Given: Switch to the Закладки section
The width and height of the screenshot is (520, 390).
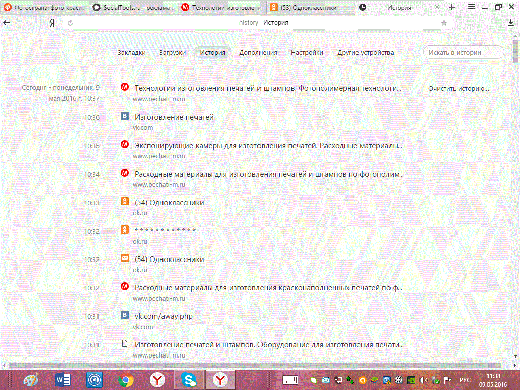Looking at the screenshot, I should pyautogui.click(x=132, y=52).
